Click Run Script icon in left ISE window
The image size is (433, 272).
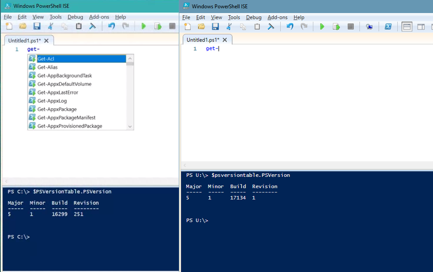click(144, 26)
